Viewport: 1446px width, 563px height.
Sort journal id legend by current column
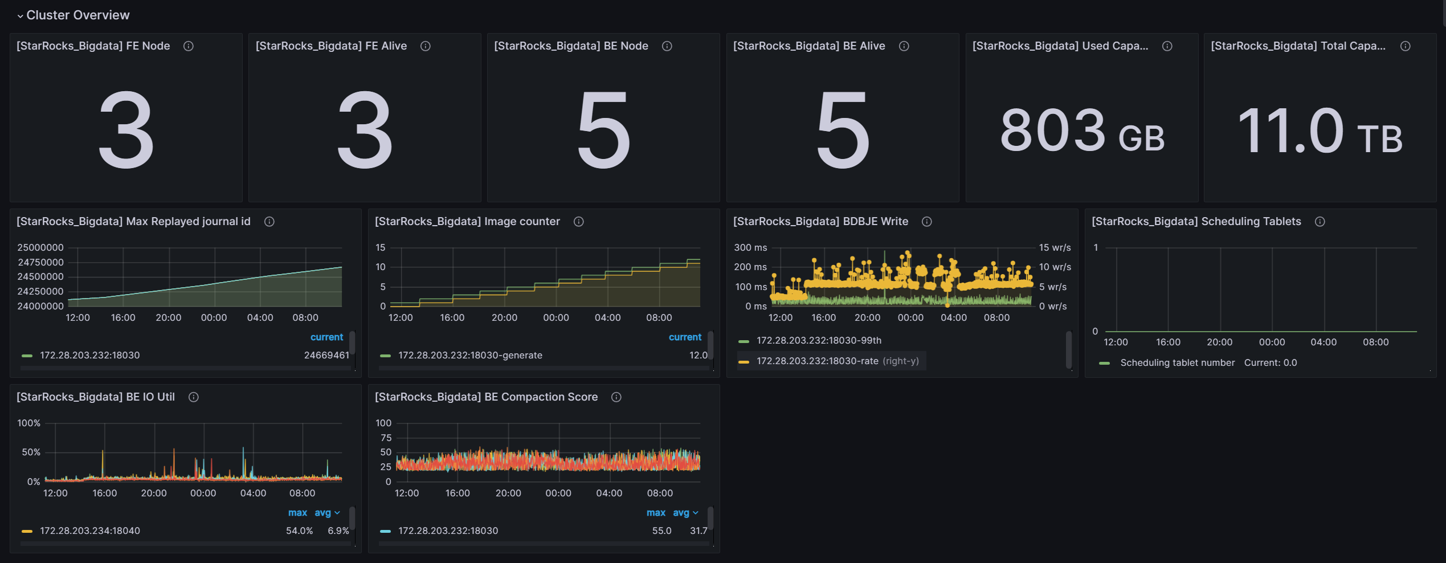[x=327, y=337]
